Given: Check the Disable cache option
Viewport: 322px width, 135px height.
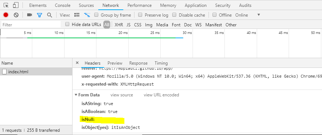Looking at the screenshot, I should [x=174, y=15].
